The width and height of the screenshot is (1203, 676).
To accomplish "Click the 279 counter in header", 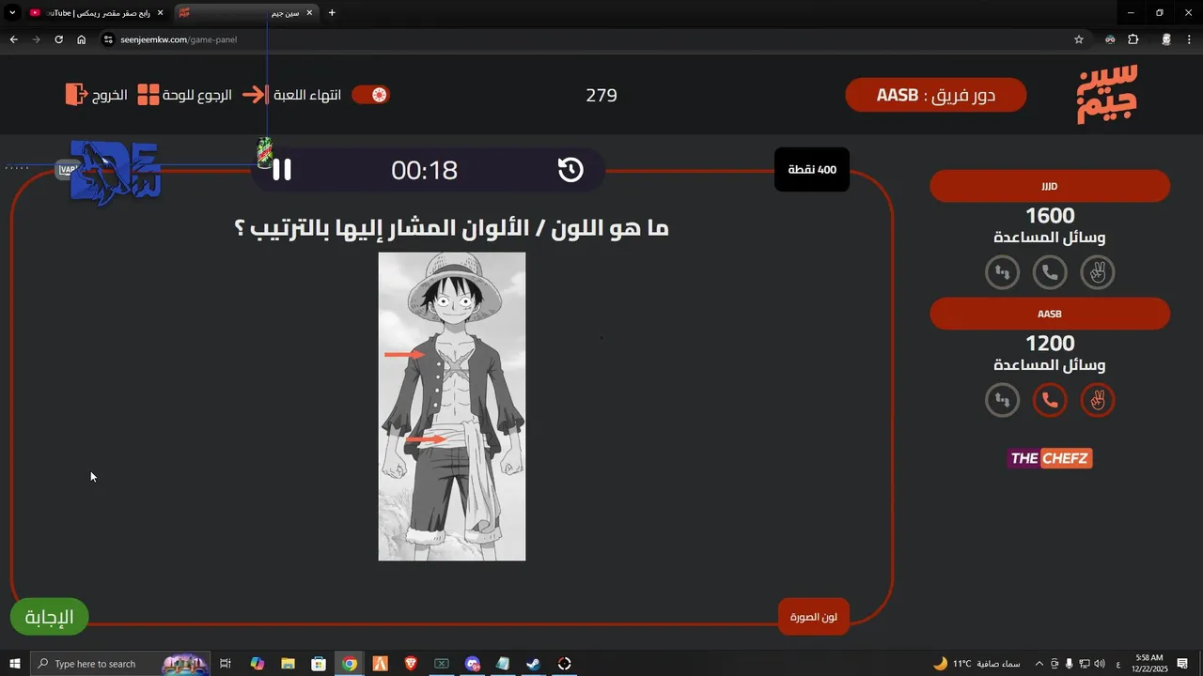I will point(601,95).
